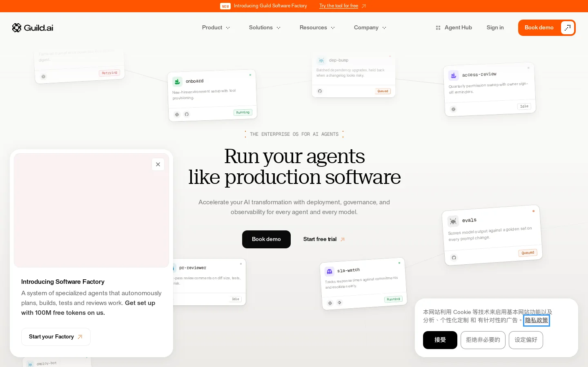
Task: Click the GitHub icon on evals card
Action: 454,258
